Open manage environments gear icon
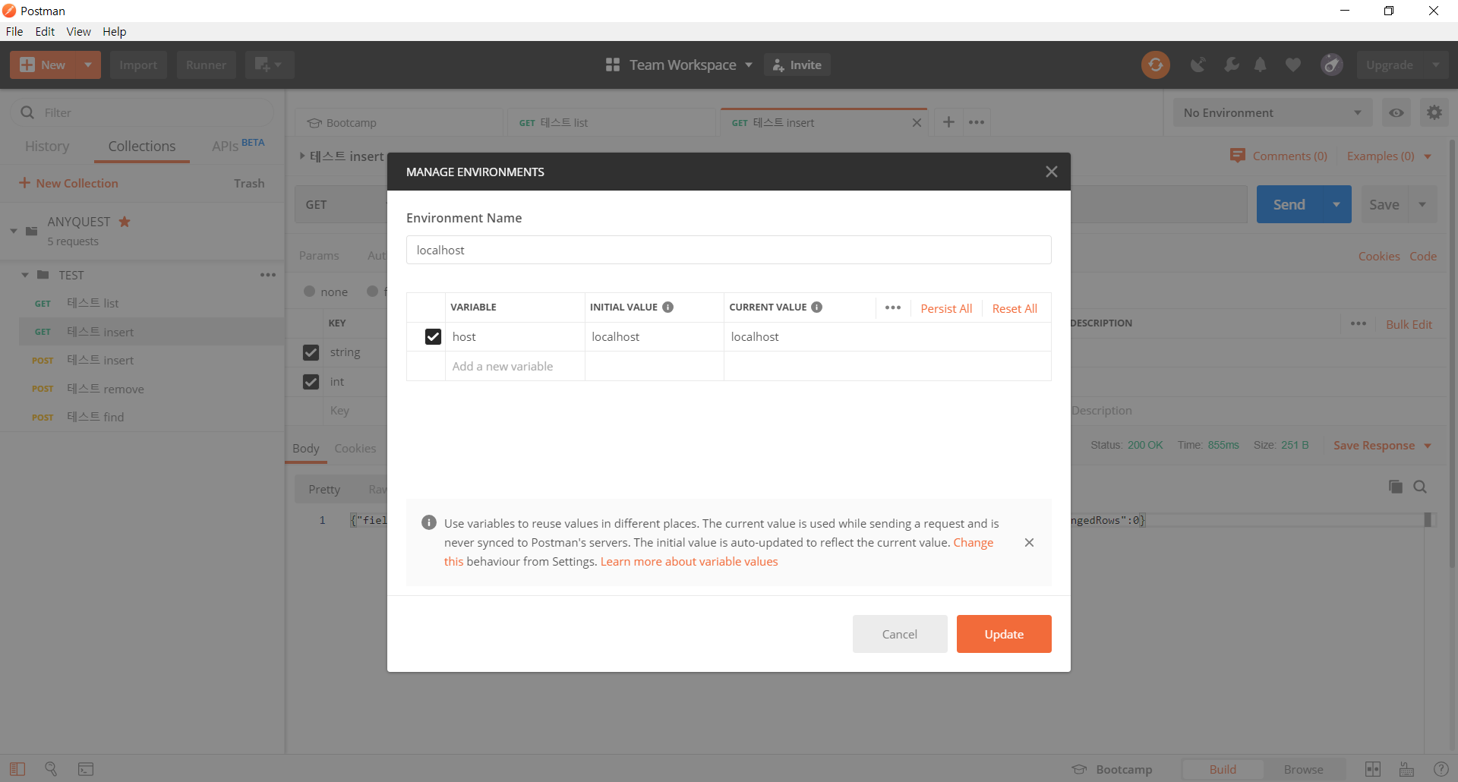Screen dimensions: 1458x782 click(x=1434, y=112)
